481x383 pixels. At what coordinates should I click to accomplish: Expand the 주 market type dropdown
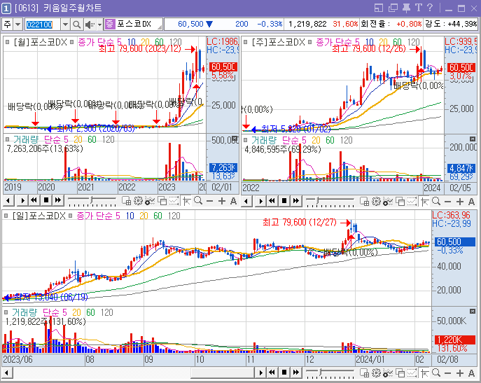(18, 25)
